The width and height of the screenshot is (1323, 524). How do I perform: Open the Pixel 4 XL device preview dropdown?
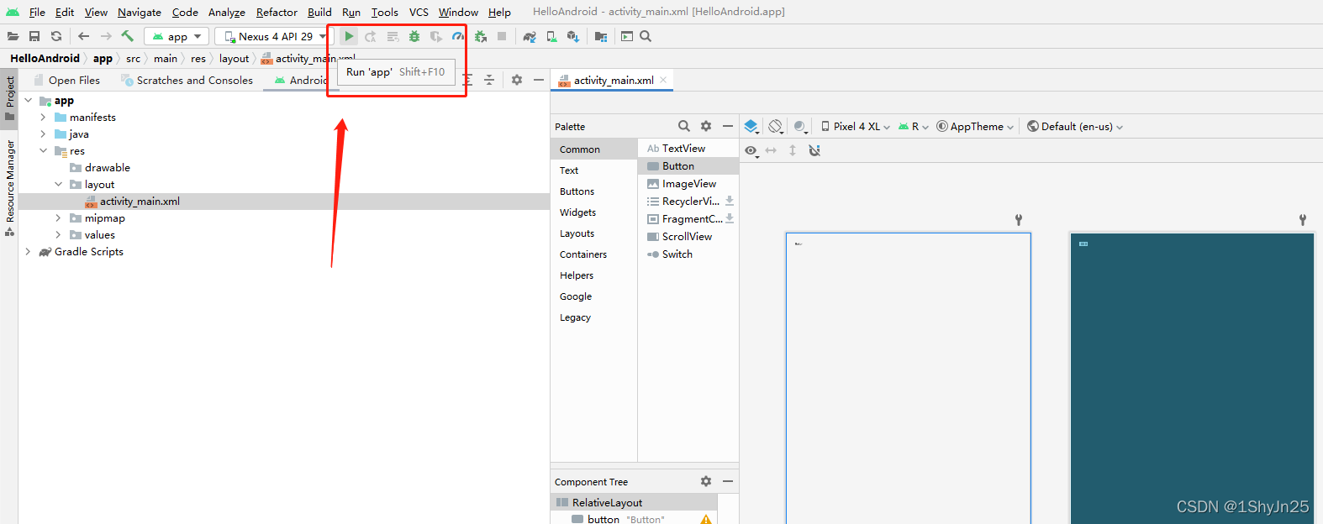click(856, 126)
